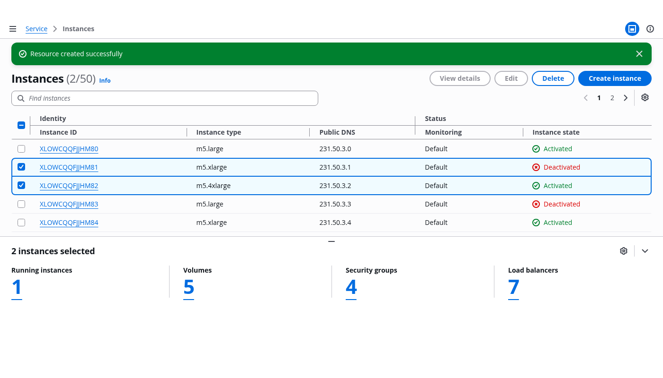This screenshot has width=663, height=378.
Task: Deselect row XLOWCQQFJJHM82 checkbox
Action: coord(21,186)
